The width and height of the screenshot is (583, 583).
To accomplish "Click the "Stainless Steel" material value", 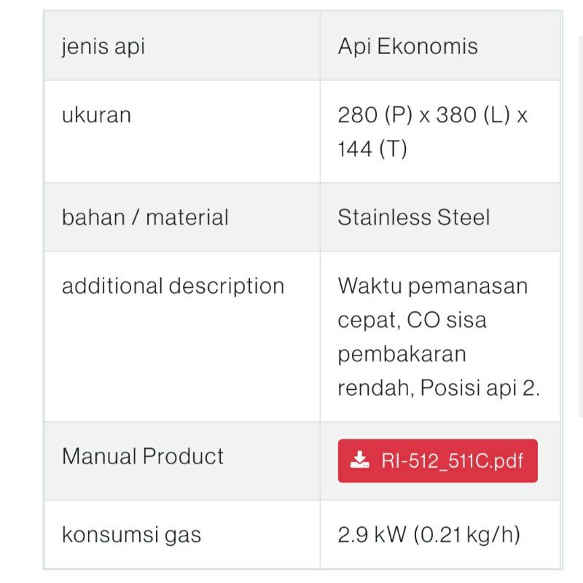I will (413, 217).
